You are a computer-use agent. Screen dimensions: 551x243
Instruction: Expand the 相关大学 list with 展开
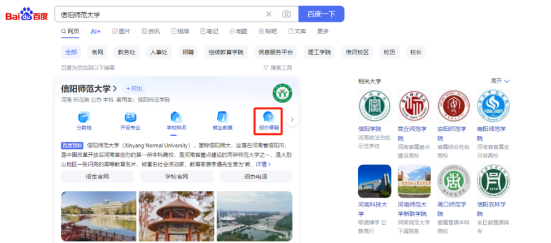500,81
